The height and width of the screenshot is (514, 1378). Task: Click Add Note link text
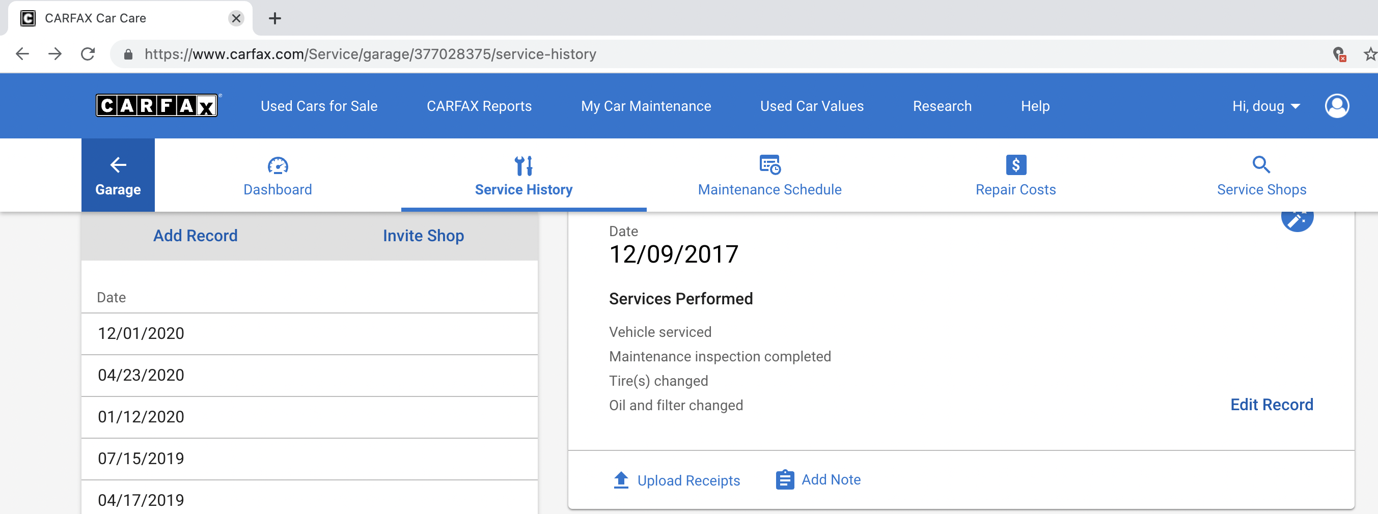click(x=830, y=479)
